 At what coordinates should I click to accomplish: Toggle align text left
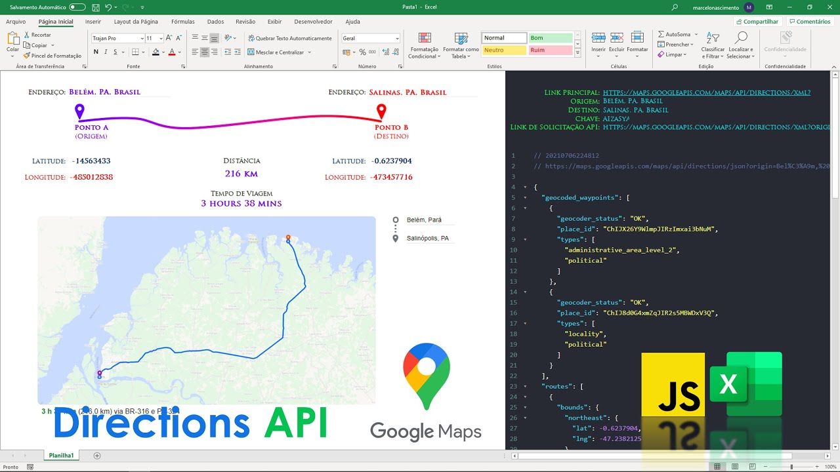point(195,52)
